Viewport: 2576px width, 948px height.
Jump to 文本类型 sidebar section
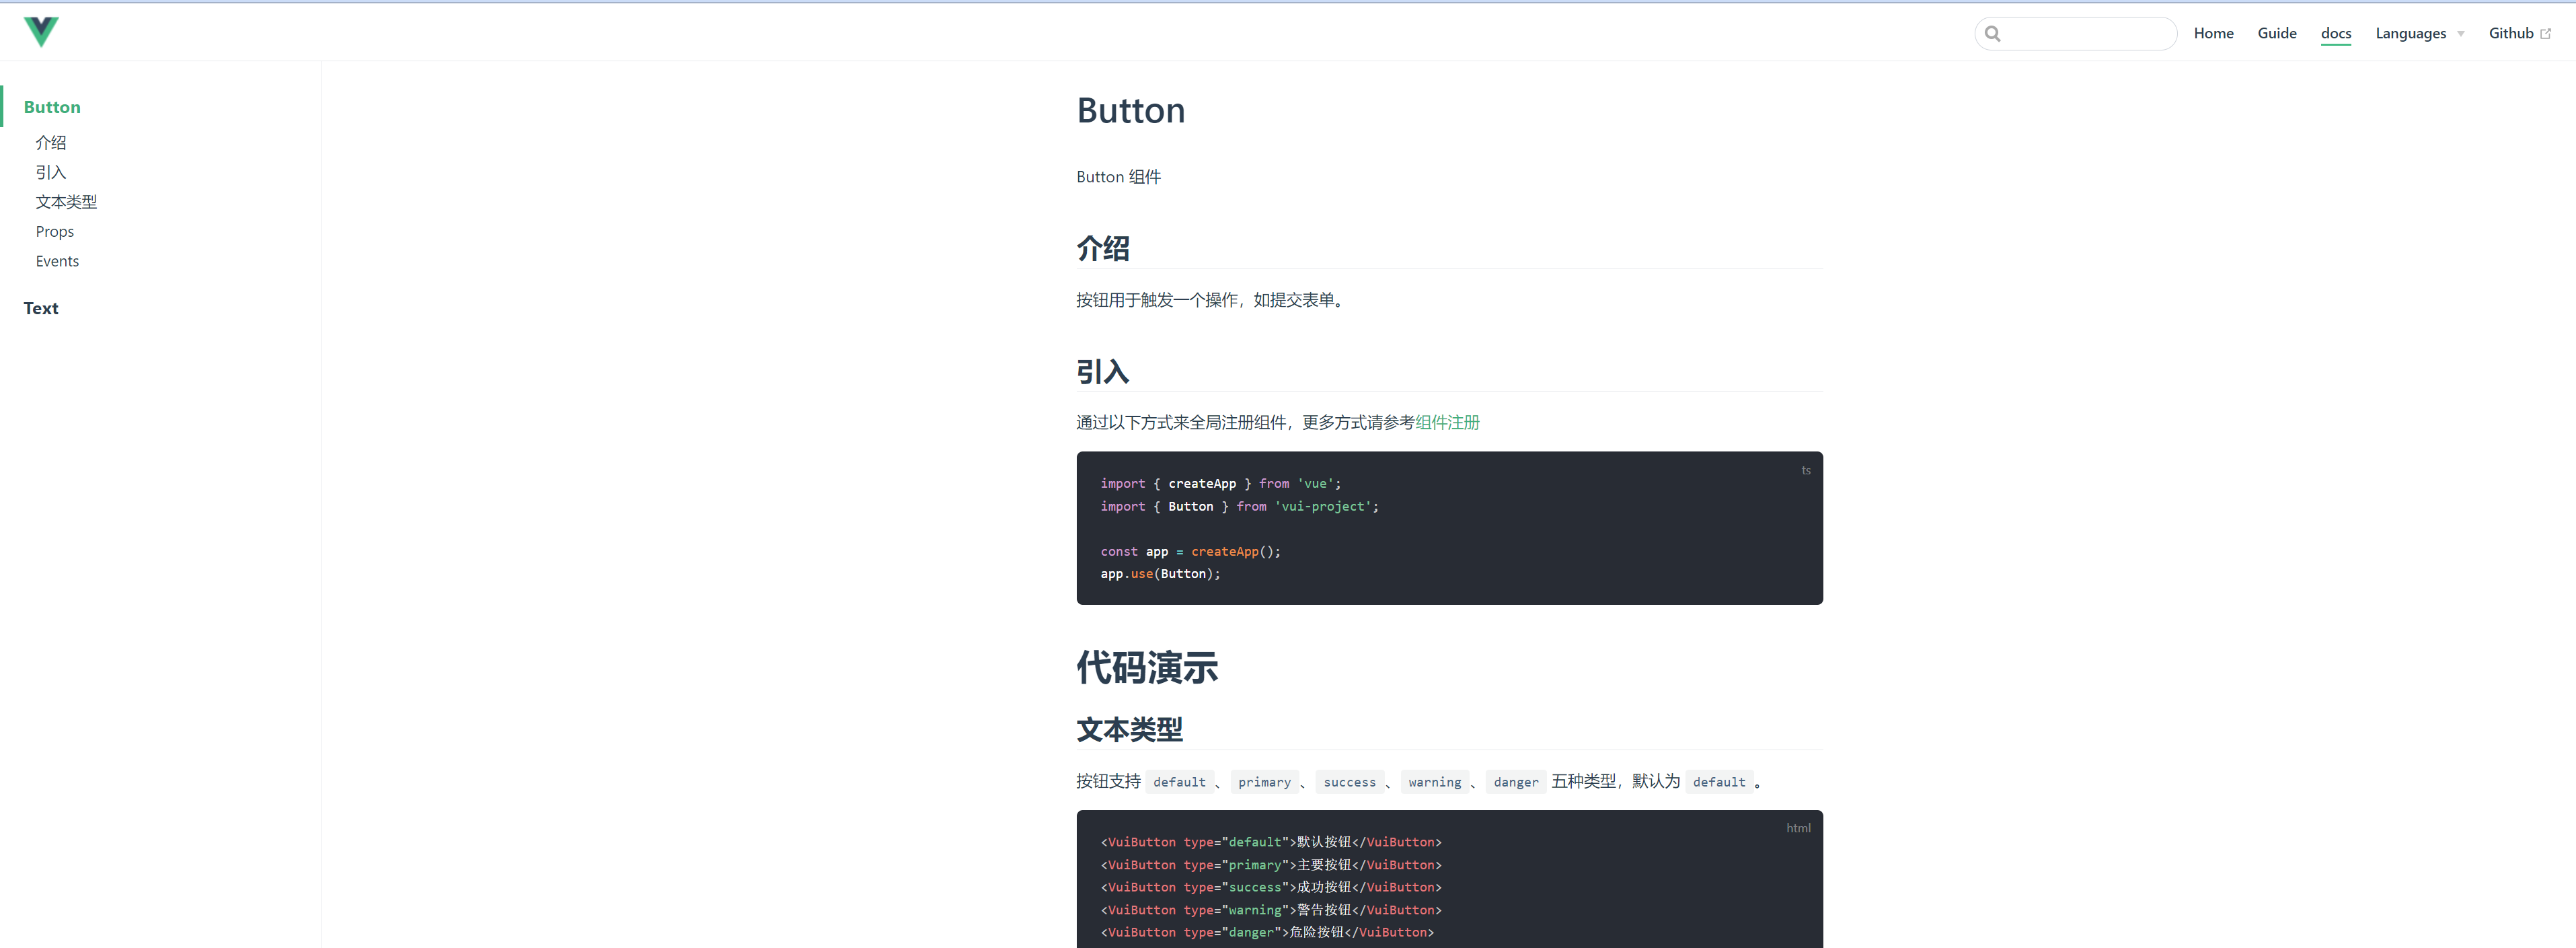66,202
